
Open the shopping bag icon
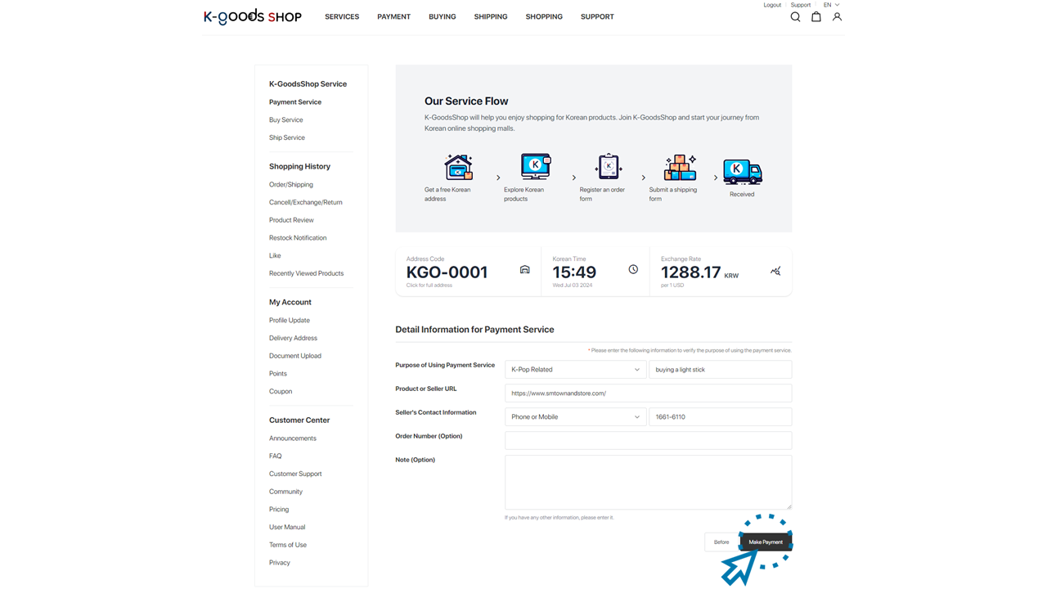click(816, 17)
